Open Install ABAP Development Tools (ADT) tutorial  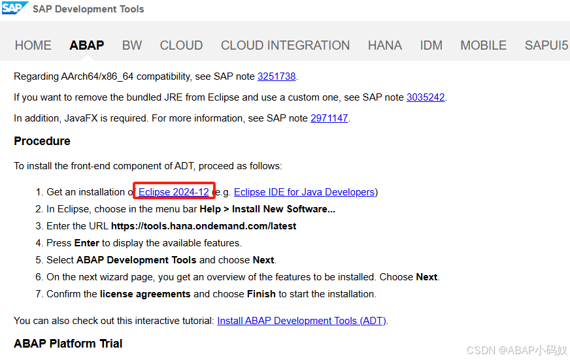(301, 321)
